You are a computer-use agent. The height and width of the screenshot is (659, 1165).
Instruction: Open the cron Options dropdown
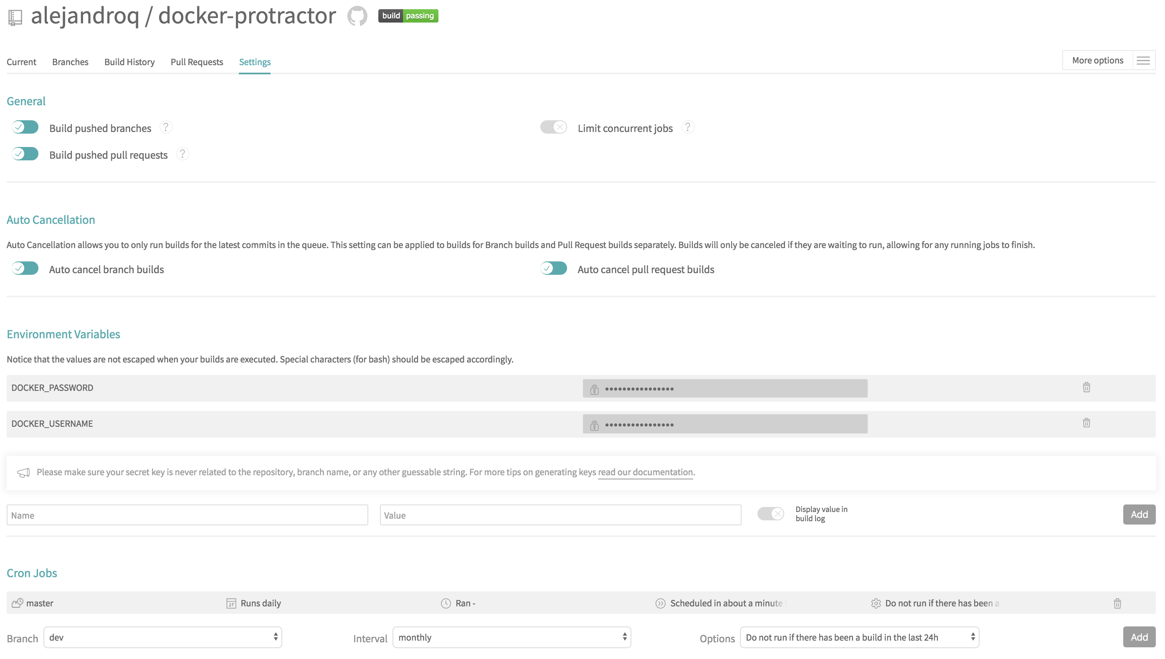click(x=859, y=637)
